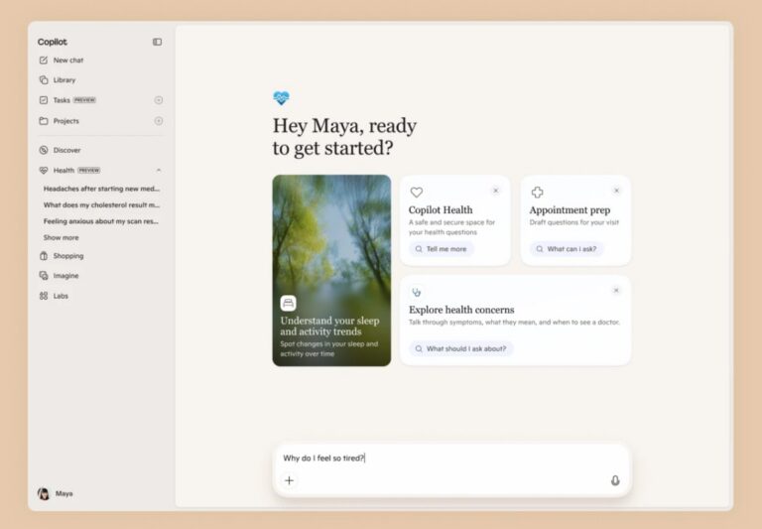Open Imagine in the sidebar
Image resolution: width=762 pixels, height=529 pixels.
pyautogui.click(x=65, y=276)
